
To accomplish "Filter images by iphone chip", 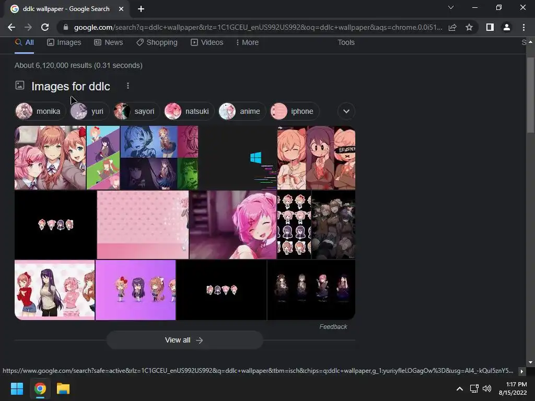I will [295, 111].
